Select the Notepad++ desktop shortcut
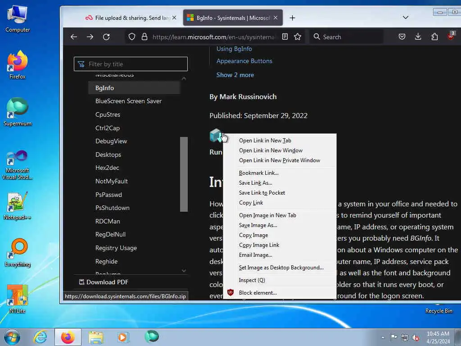Screen dimensions: 461x346 pyautogui.click(x=18, y=205)
